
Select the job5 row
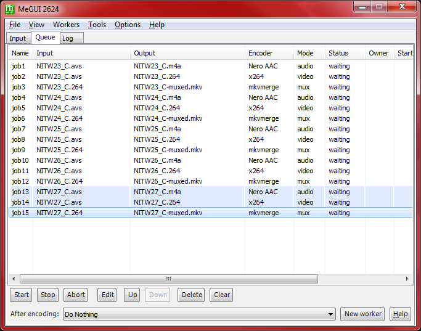[x=211, y=108]
